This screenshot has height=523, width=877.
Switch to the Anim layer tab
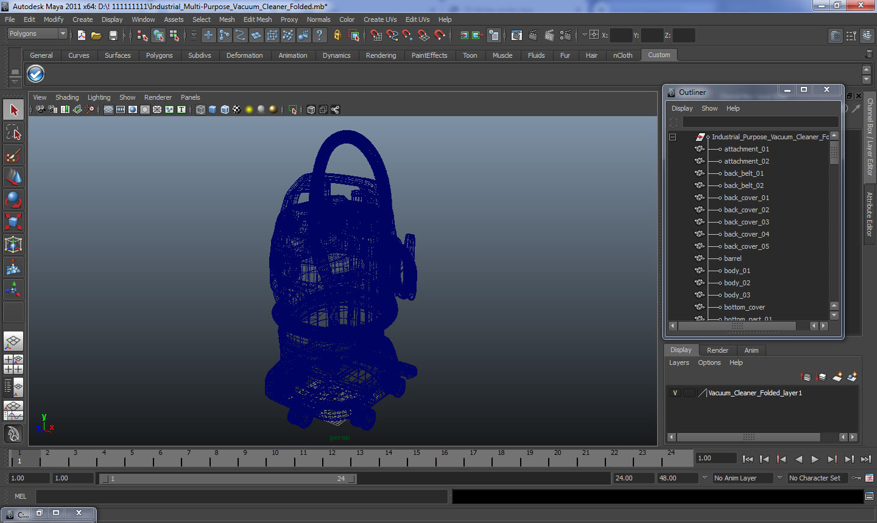pyautogui.click(x=752, y=350)
